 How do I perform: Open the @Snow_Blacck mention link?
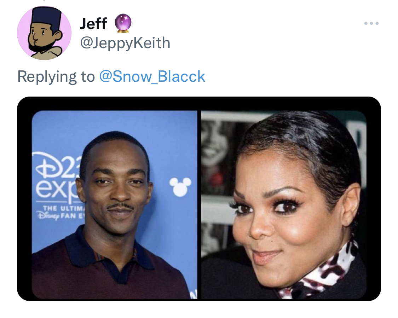(152, 76)
